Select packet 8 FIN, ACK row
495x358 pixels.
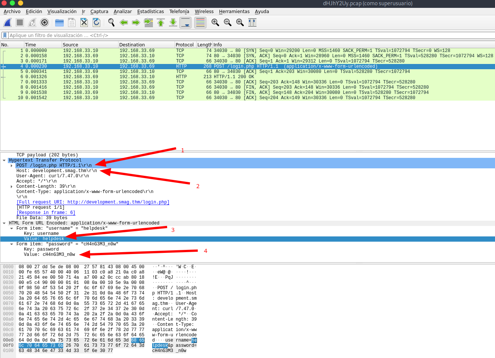pos(248,87)
